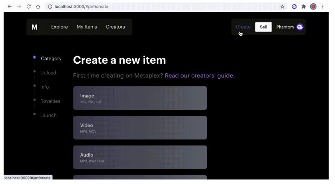
Task: Open the Phantom browser extension icon
Action: (294, 7)
